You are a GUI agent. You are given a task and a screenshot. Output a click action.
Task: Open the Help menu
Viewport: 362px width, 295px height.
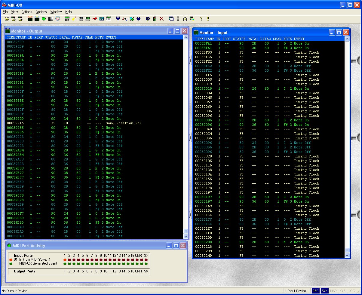click(69, 12)
